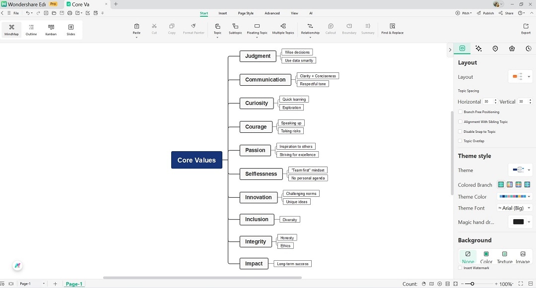
Task: Add a Summary to the map
Action: (x=368, y=29)
